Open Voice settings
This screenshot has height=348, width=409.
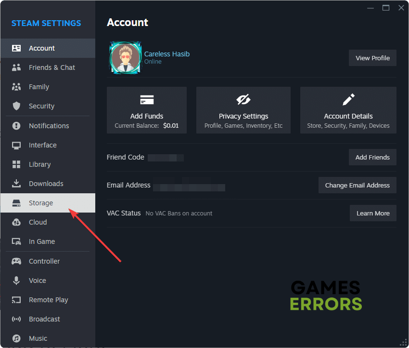pos(48,281)
